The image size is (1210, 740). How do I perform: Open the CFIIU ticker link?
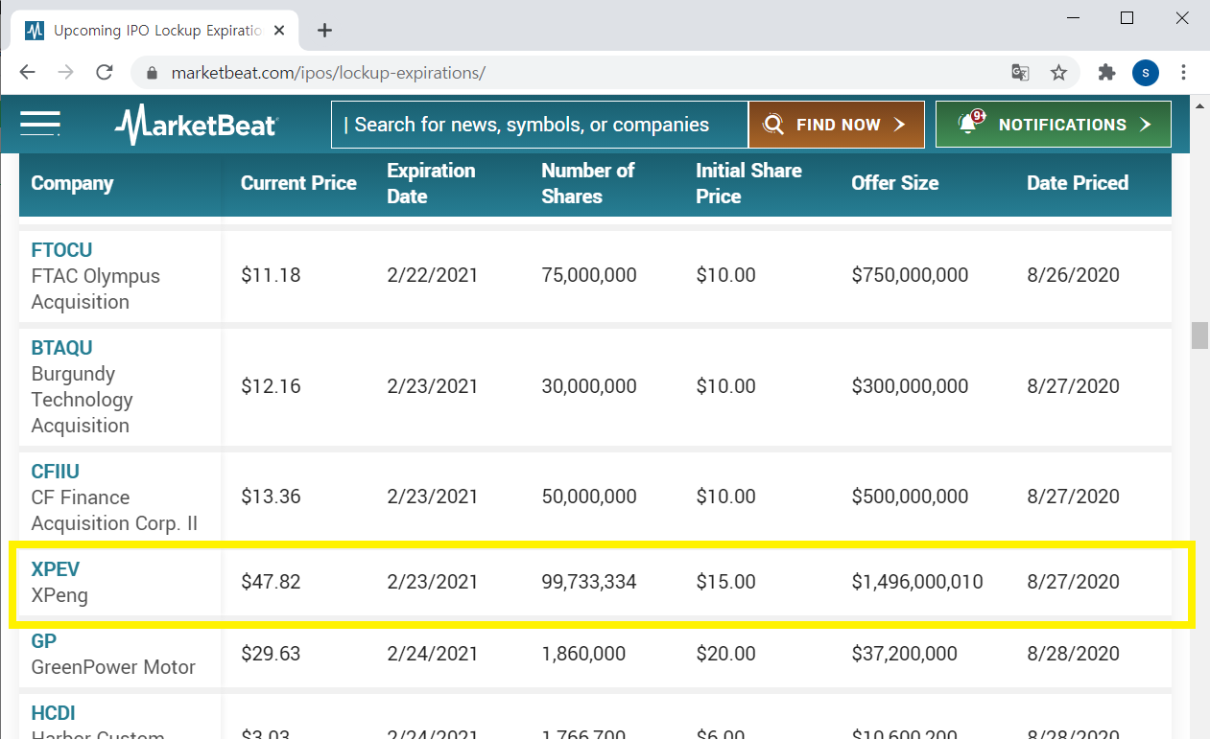click(x=55, y=472)
